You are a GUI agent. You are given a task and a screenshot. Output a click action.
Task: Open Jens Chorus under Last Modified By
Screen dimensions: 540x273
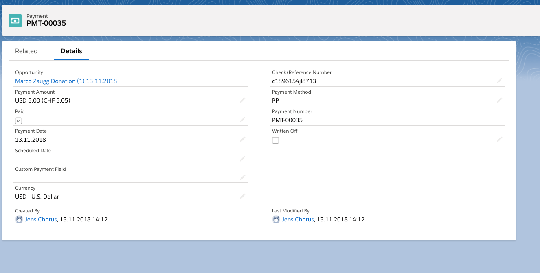(x=298, y=219)
